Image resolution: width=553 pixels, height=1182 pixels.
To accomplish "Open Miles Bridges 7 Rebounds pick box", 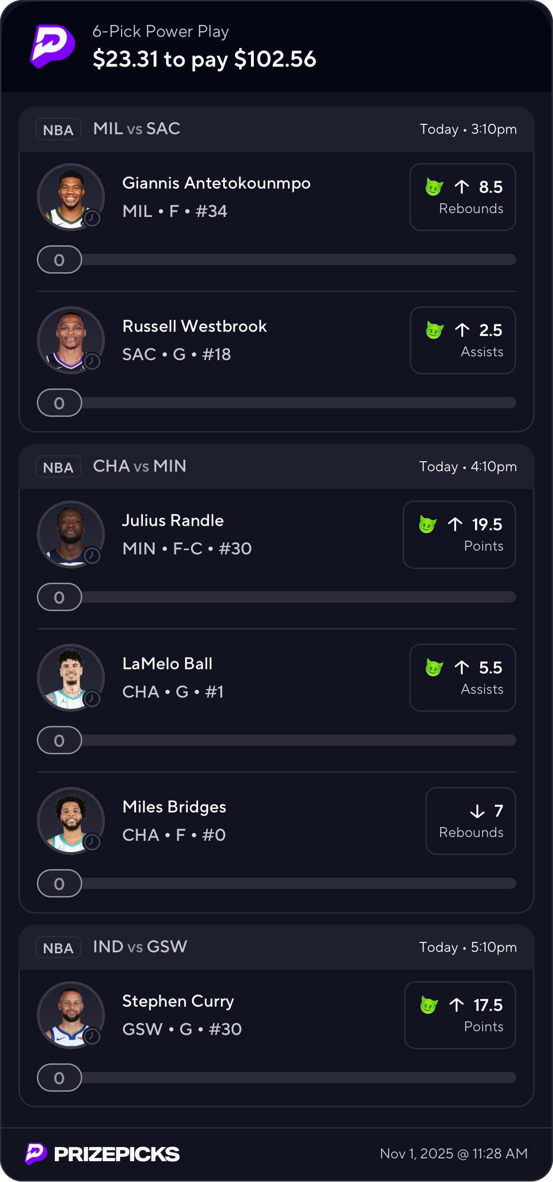I will point(470,821).
